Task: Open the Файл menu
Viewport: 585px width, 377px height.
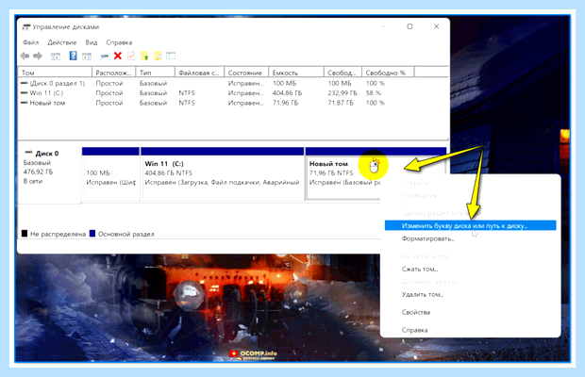Action: (x=30, y=42)
